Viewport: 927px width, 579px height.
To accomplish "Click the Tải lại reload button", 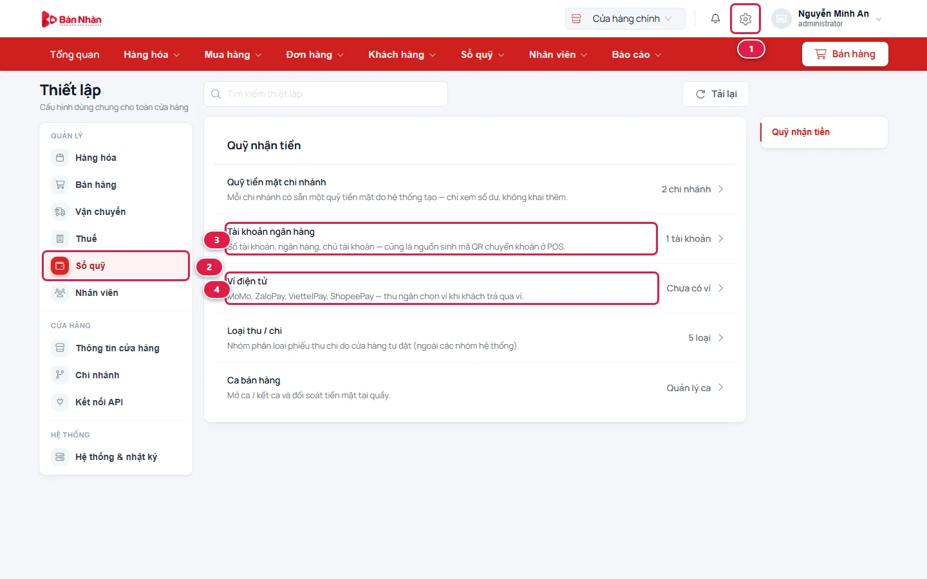I will click(716, 94).
